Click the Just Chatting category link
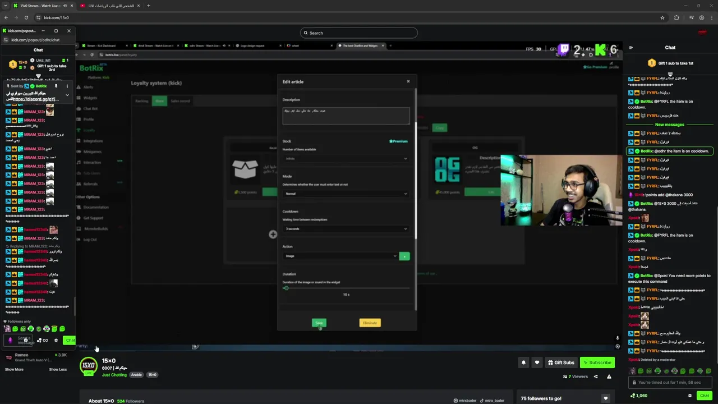 point(114,375)
